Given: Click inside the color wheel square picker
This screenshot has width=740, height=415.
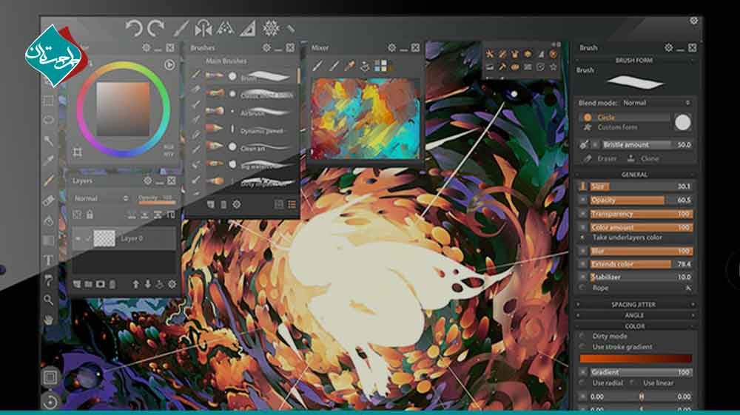Looking at the screenshot, I should [x=123, y=109].
